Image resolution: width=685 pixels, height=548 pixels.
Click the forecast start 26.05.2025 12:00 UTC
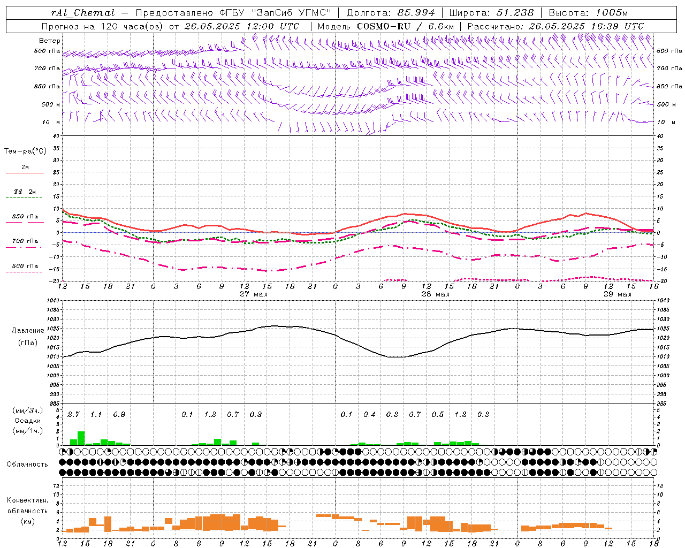click(241, 26)
